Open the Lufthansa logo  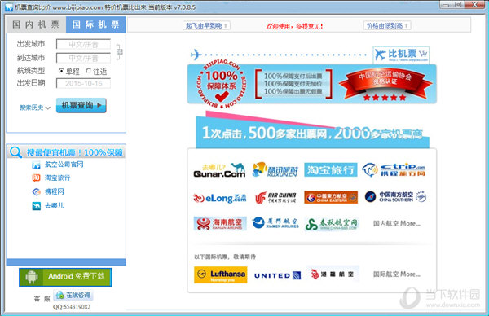[221, 274]
